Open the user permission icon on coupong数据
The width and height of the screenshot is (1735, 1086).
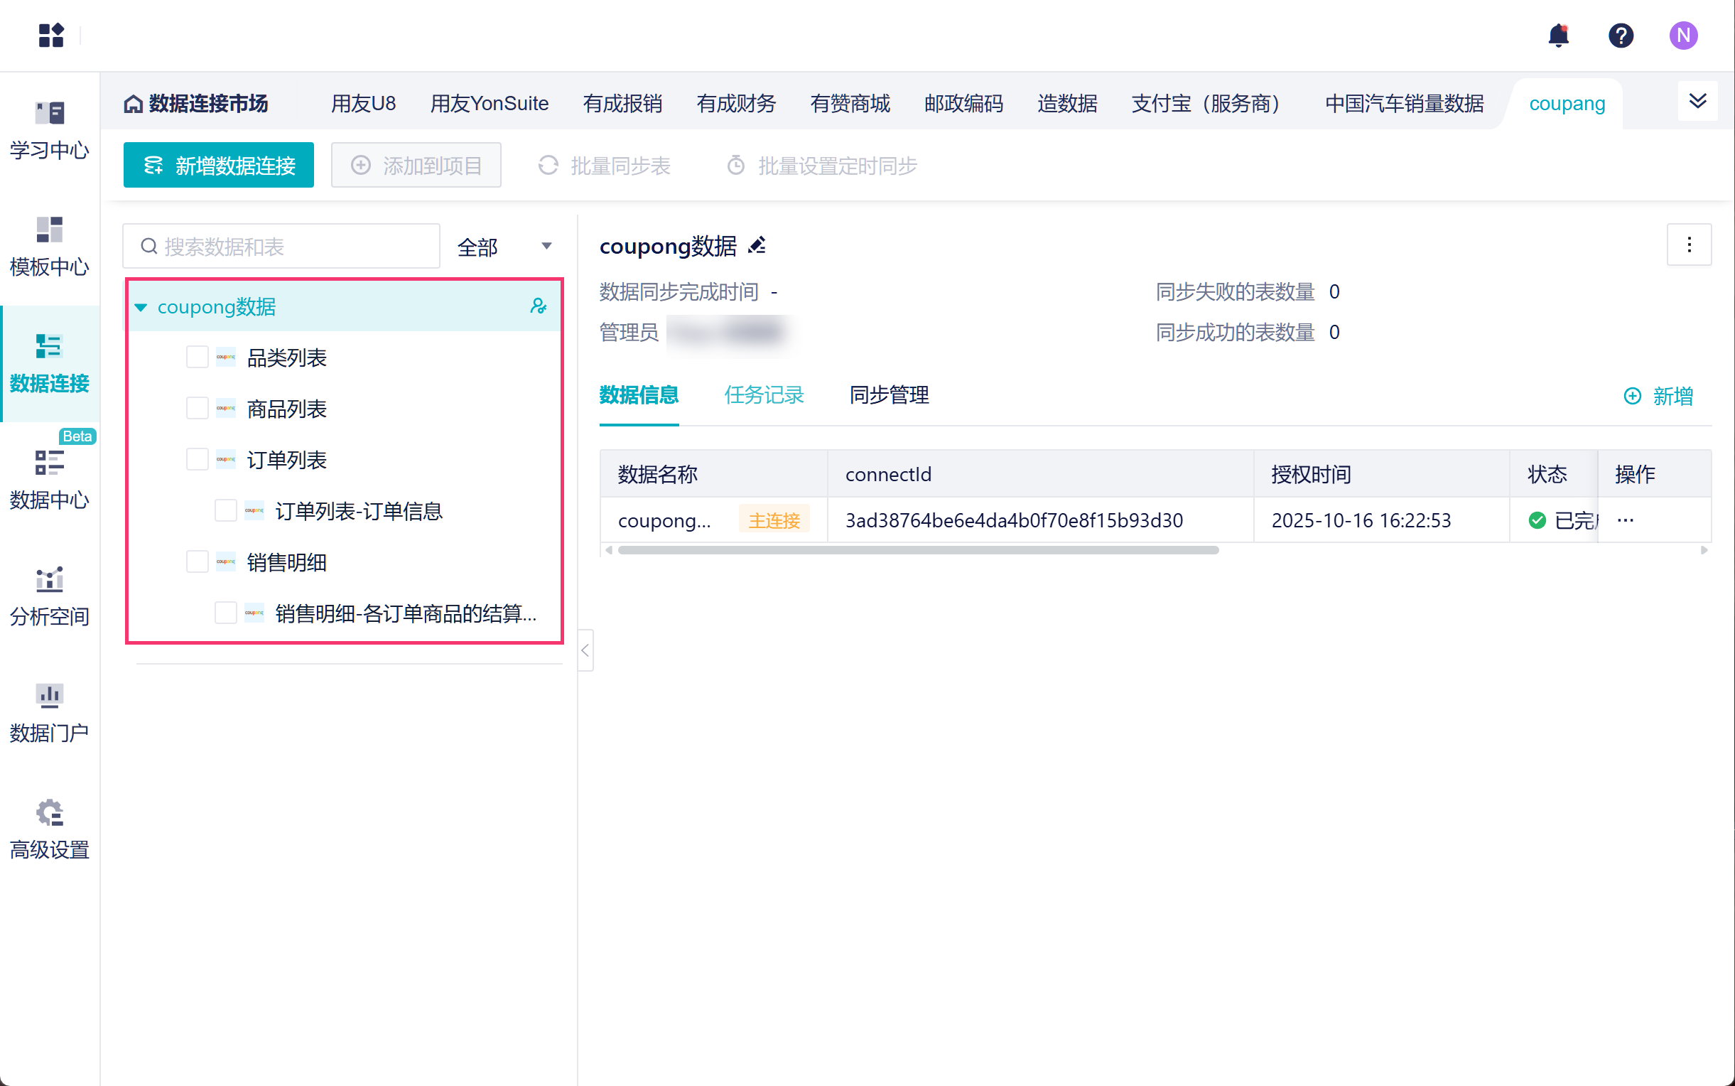(x=538, y=307)
